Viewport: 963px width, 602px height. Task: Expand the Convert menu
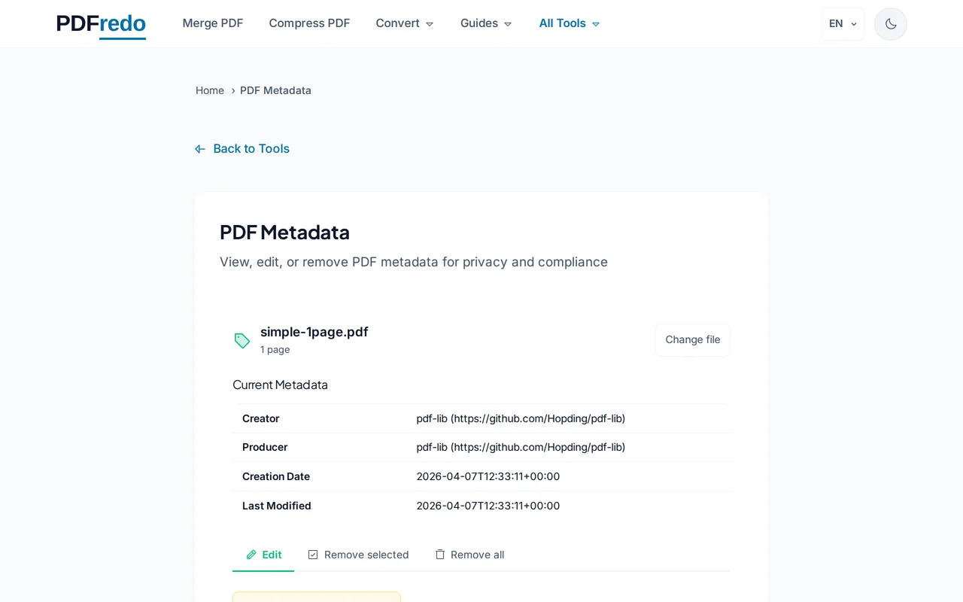404,23
